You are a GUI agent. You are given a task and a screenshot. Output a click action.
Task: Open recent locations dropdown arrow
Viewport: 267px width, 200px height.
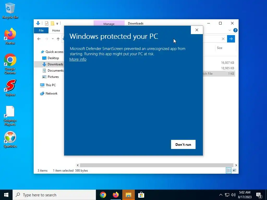53,39
